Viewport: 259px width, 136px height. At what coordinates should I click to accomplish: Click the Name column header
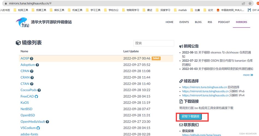pos(24,51)
